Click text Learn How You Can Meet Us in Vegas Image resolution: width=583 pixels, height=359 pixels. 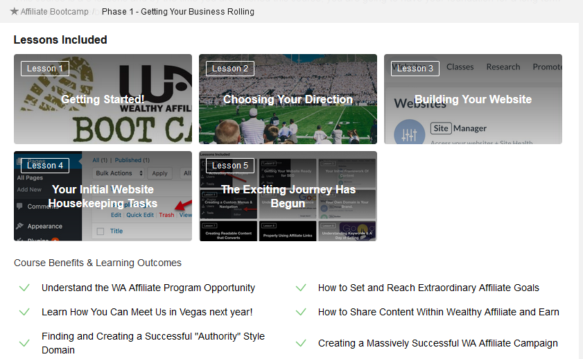147,312
